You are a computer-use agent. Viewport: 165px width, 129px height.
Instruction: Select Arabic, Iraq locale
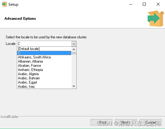(44, 86)
